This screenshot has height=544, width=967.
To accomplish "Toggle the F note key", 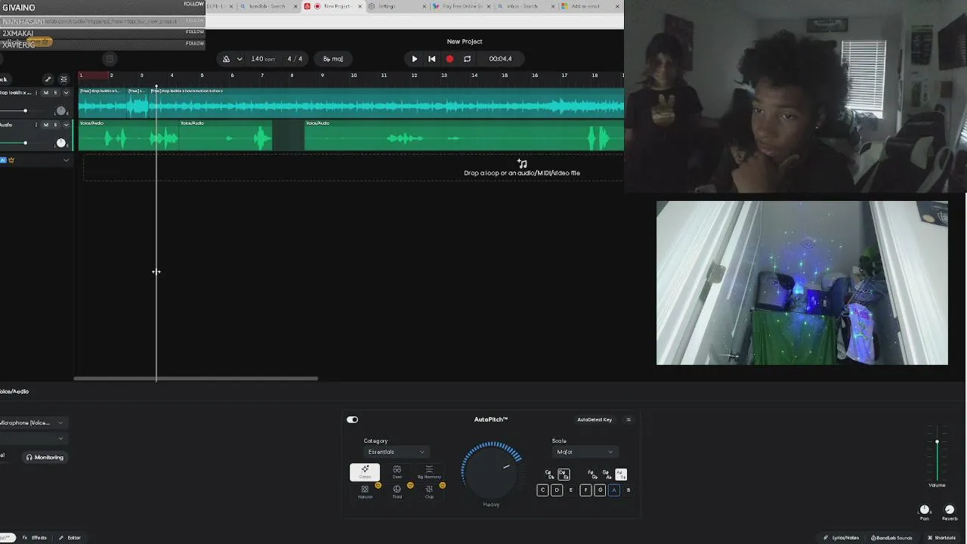I will pos(585,490).
